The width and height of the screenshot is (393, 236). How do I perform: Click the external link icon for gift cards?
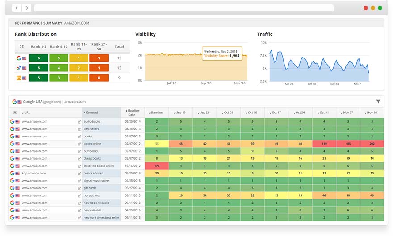pos(79,188)
